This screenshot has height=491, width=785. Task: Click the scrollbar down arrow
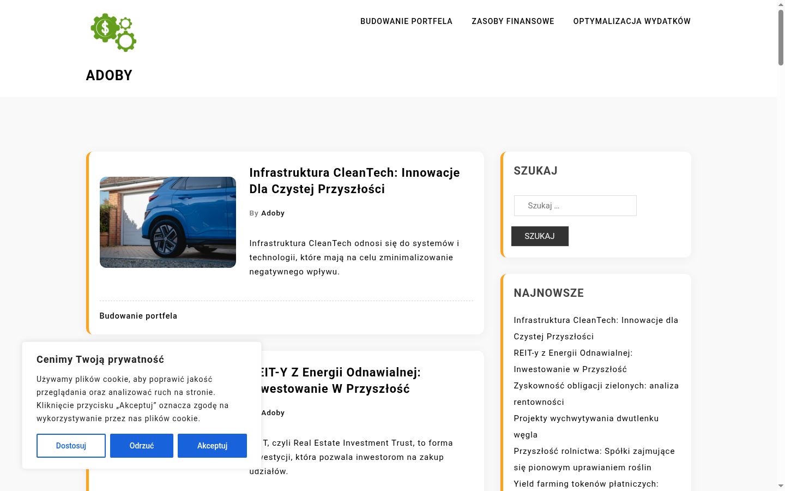pyautogui.click(x=781, y=486)
